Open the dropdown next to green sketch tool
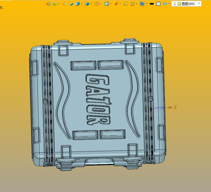Screen dimensions: 211x192 [x=58, y=4]
